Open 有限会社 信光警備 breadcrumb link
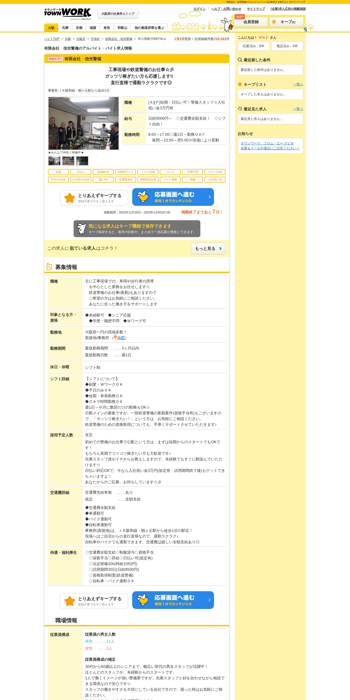 [119, 39]
